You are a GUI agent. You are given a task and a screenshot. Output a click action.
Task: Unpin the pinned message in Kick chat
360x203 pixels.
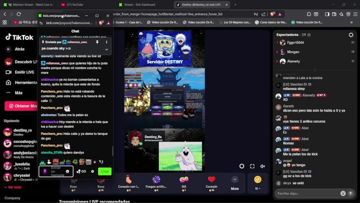point(97,42)
